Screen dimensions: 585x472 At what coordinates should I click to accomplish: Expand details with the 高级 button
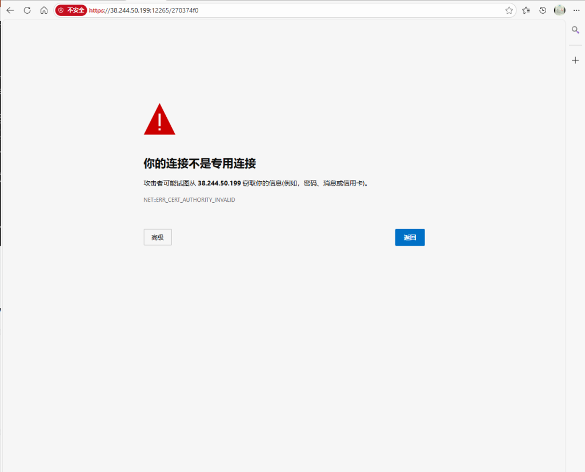[158, 237]
